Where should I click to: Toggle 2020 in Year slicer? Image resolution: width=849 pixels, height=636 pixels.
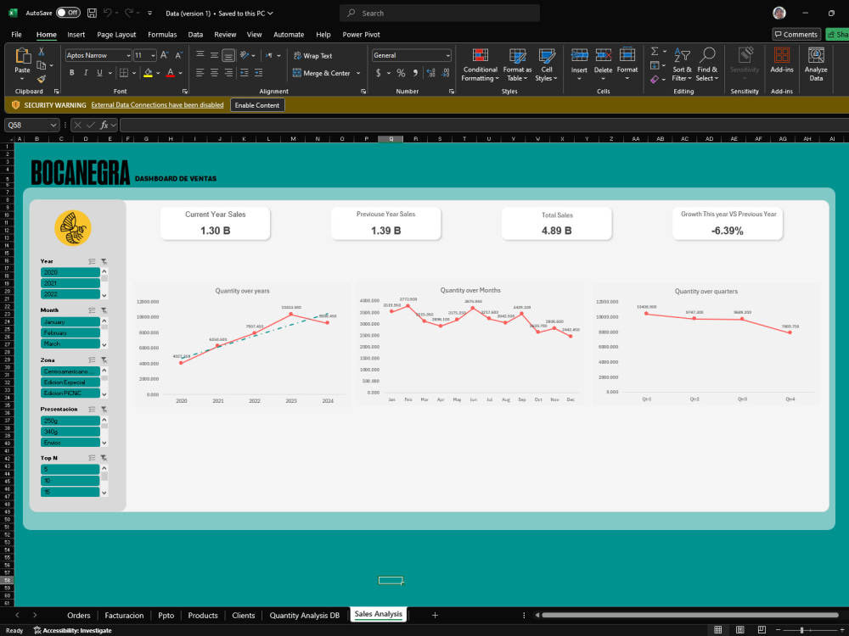click(70, 272)
